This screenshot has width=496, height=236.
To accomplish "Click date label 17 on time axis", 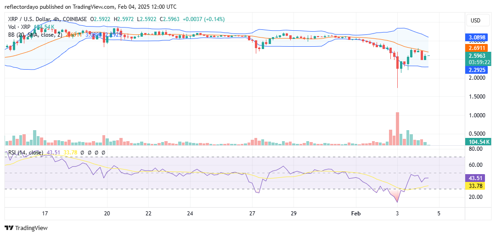I will pyautogui.click(x=45, y=213).
